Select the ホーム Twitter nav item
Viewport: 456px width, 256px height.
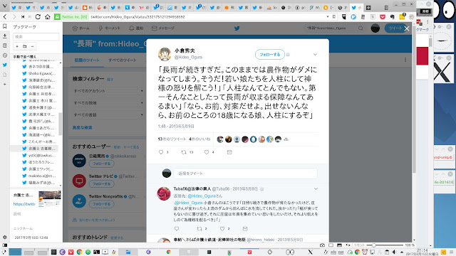(81, 28)
